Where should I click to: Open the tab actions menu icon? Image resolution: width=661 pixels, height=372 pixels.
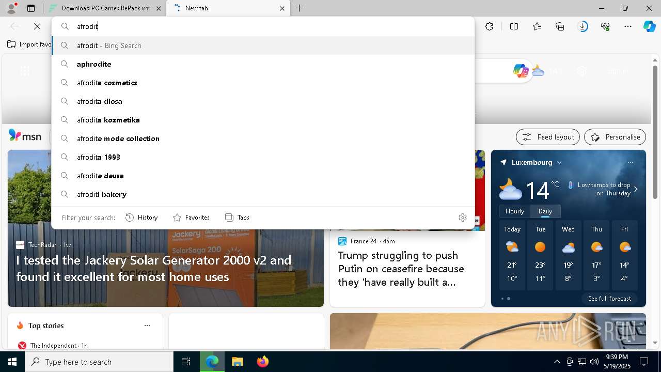pos(31,8)
